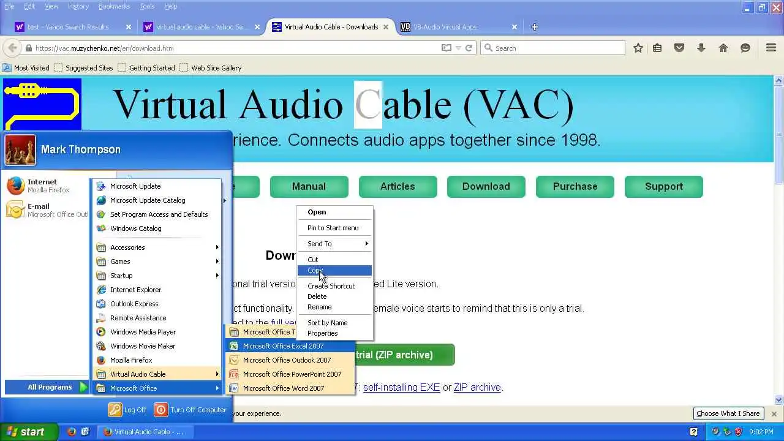Launch Windows Media Player from programs list
784x441 pixels.
click(x=156, y=332)
